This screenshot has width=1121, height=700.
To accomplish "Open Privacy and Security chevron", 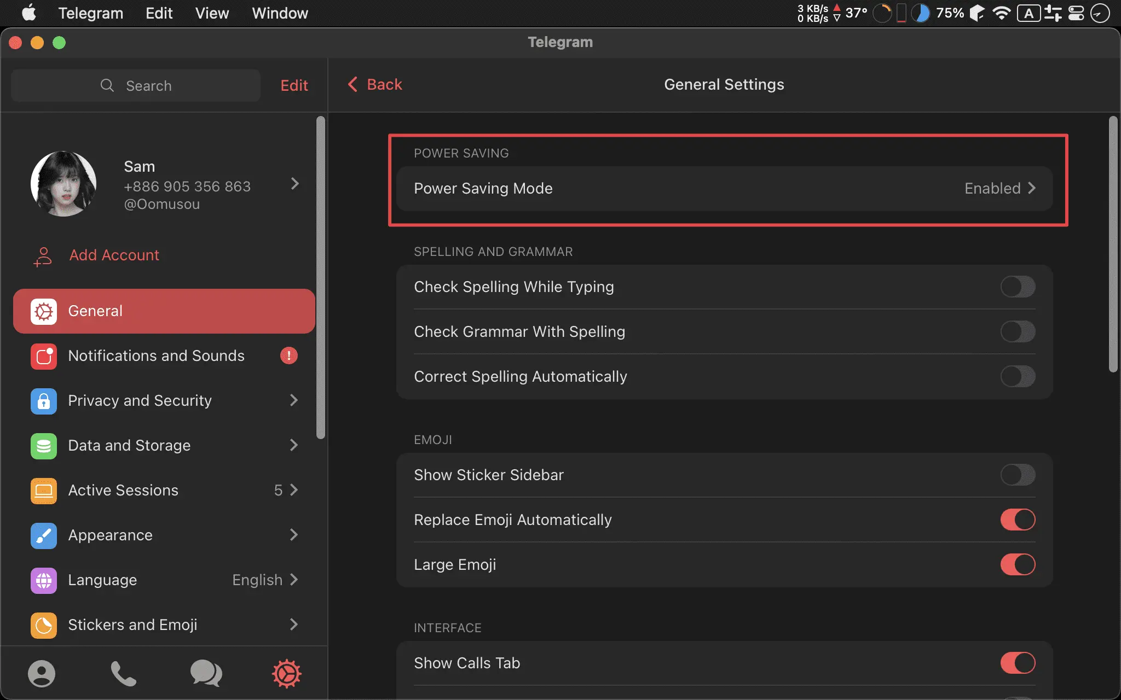I will 294,400.
